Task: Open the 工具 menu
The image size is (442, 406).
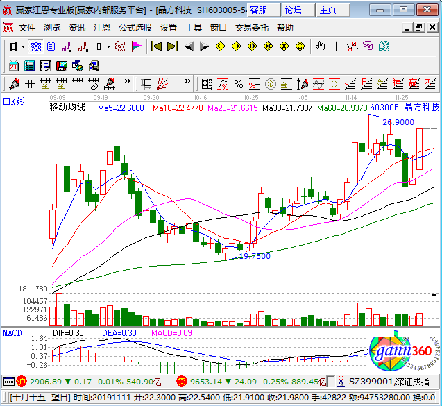Action: (x=194, y=28)
